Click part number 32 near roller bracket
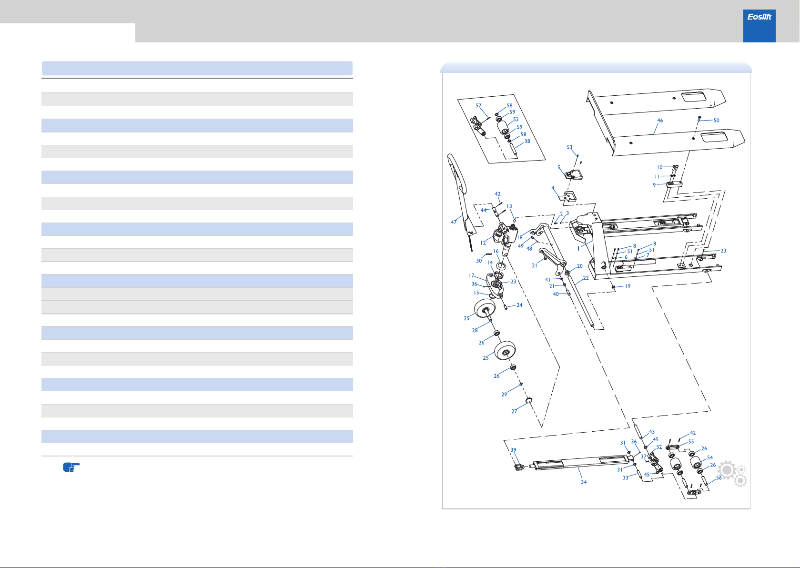Screen dimensions: 800x568 coord(659,447)
